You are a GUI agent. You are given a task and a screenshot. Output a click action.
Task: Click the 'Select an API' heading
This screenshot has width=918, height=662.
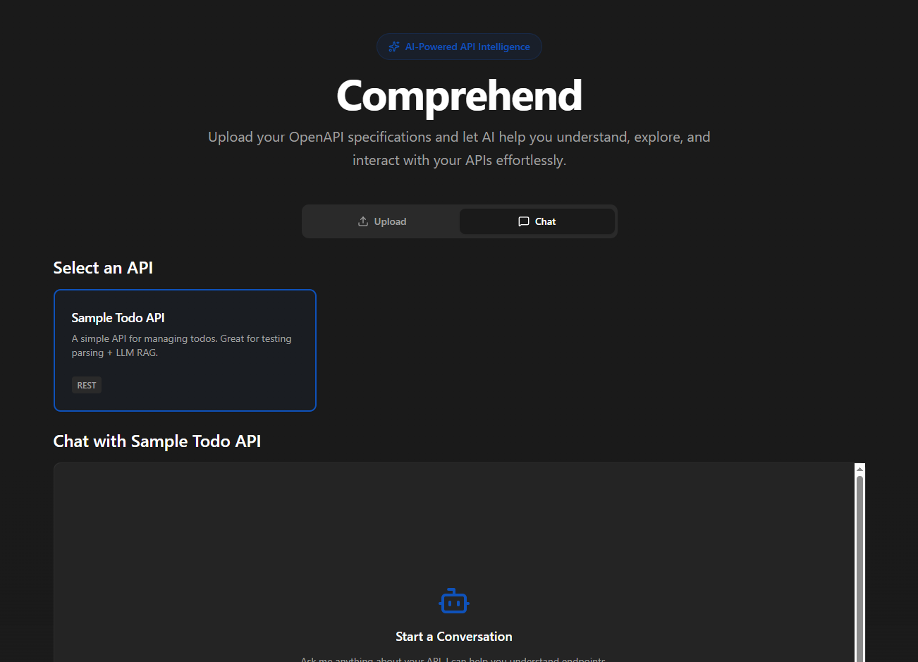(x=103, y=268)
